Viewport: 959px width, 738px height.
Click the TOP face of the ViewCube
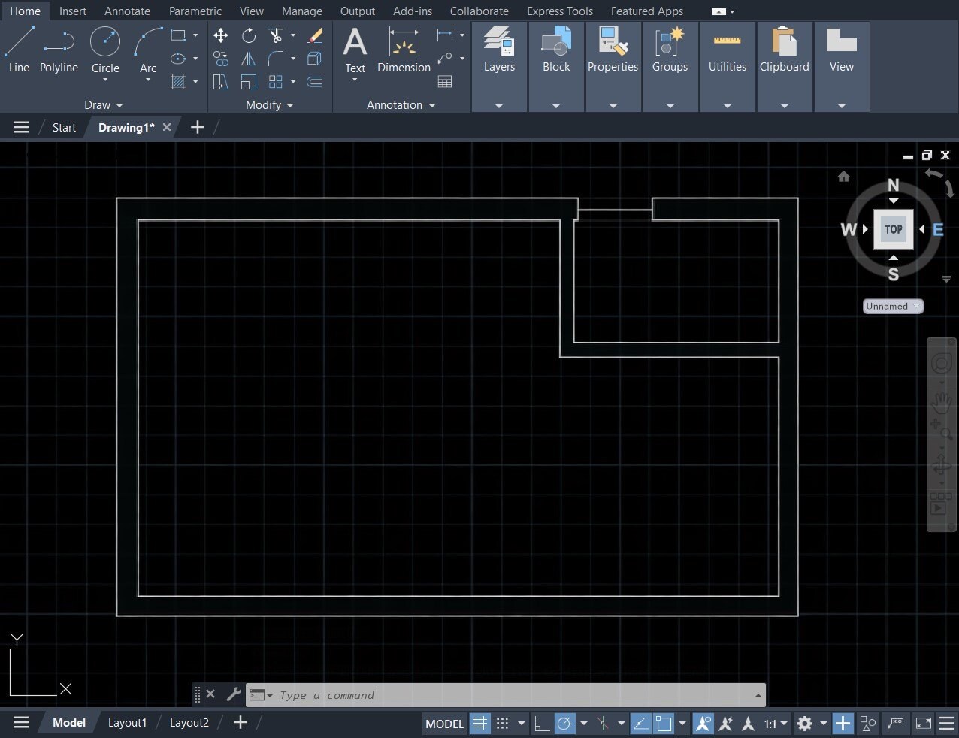coord(893,229)
